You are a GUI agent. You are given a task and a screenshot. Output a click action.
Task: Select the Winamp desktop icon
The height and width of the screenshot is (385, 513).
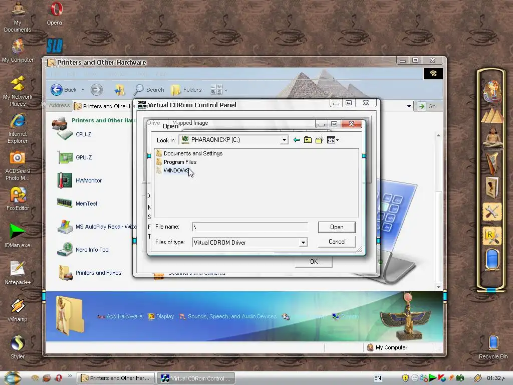click(18, 310)
